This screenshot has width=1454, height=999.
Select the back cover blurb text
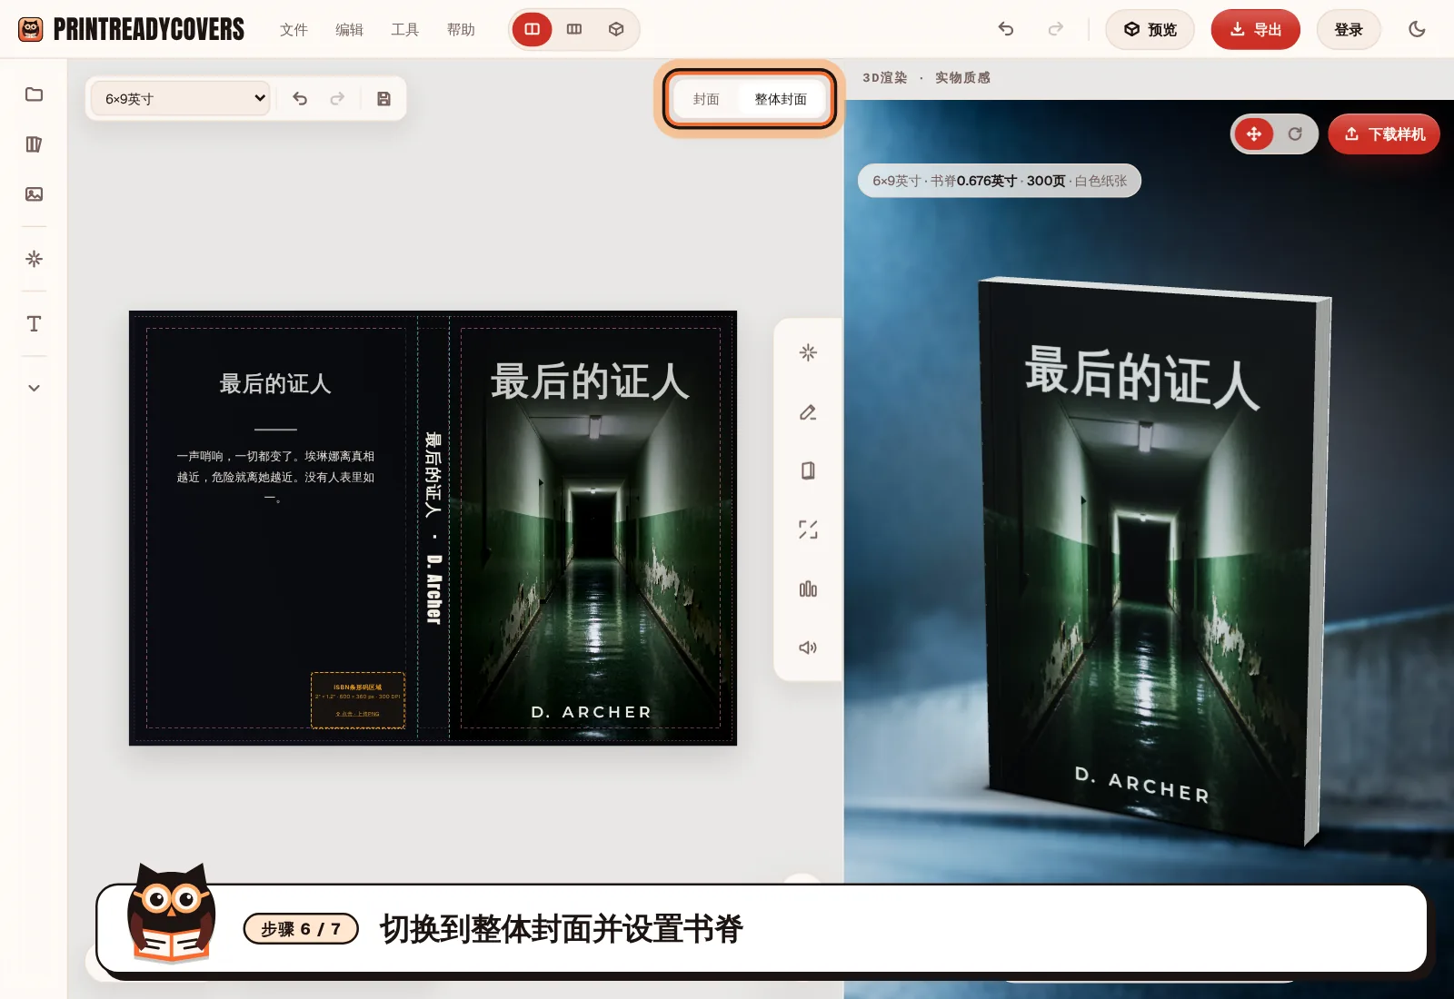coord(275,477)
